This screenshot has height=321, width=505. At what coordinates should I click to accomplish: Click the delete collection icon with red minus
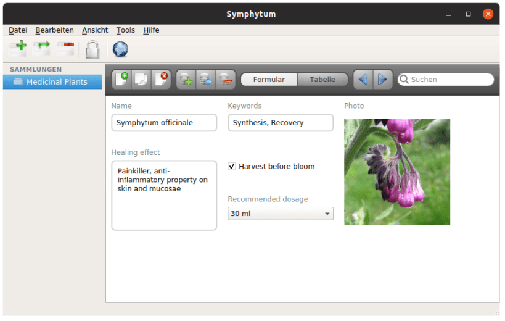click(x=66, y=49)
